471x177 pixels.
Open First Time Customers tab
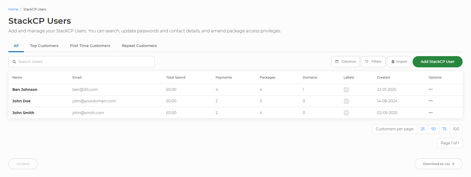coord(90,46)
